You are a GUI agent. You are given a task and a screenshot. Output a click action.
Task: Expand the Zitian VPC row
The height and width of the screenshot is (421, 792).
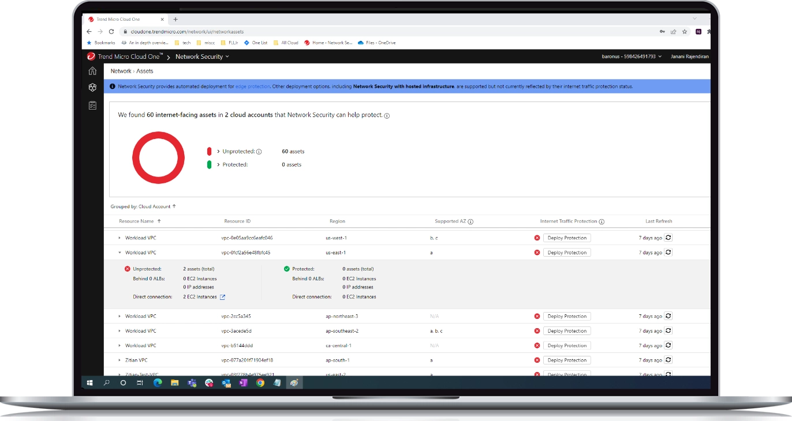[x=119, y=360]
